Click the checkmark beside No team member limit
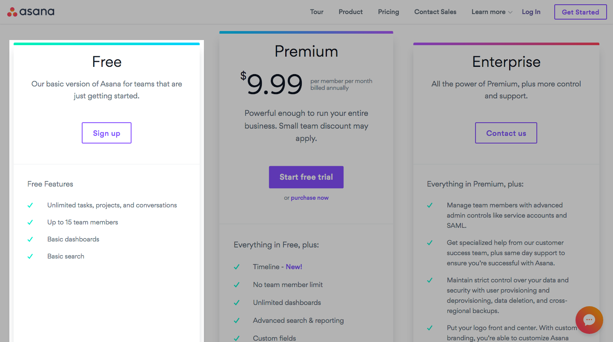 pyautogui.click(x=237, y=285)
